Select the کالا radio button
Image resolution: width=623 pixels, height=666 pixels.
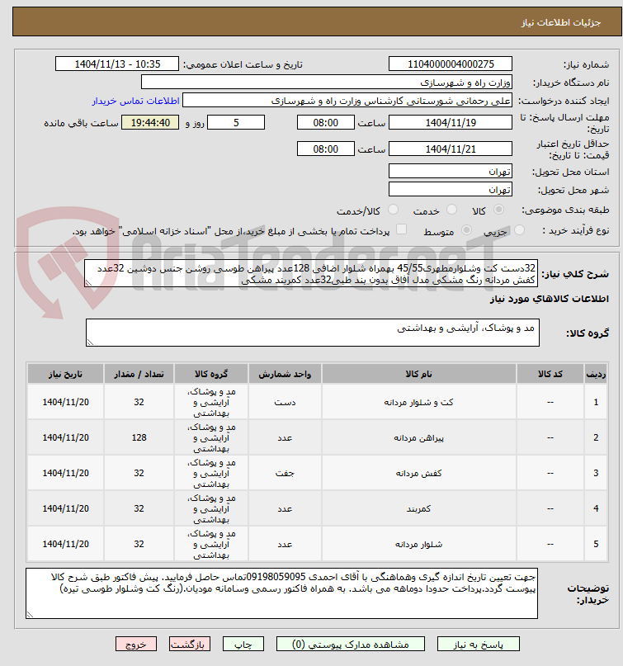pyautogui.click(x=499, y=210)
